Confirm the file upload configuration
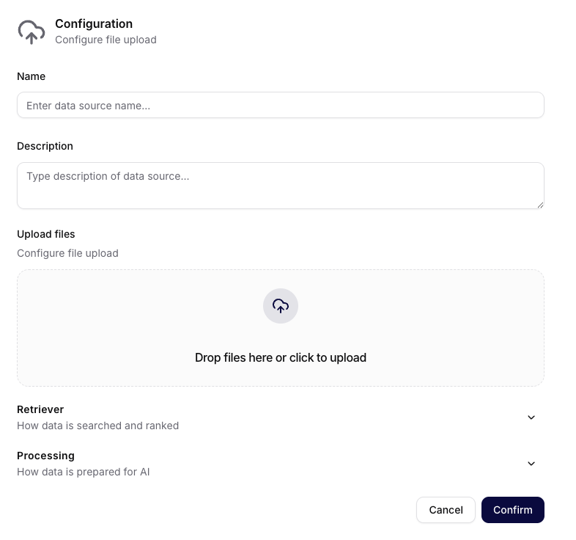Image resolution: width=576 pixels, height=540 pixels. (x=512, y=510)
